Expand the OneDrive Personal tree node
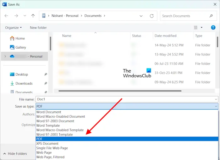The height and width of the screenshot is (160, 220). 5,56
